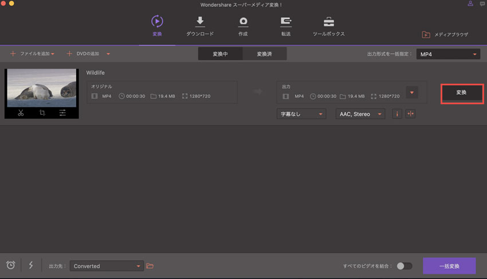Viewport: 487px width, 279px height.
Task: Open the 作成 (Burn) tab
Action: coord(243,26)
